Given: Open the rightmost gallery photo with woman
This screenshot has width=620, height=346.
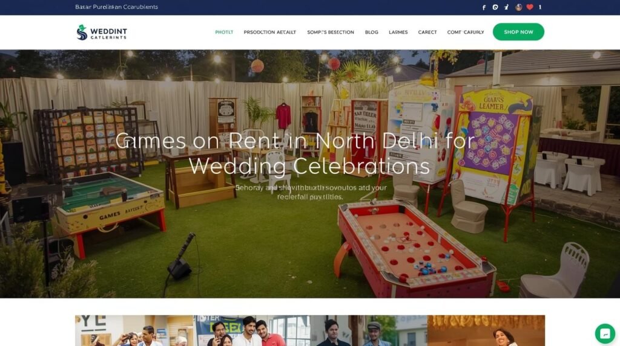Looking at the screenshot, I should coord(486,331).
